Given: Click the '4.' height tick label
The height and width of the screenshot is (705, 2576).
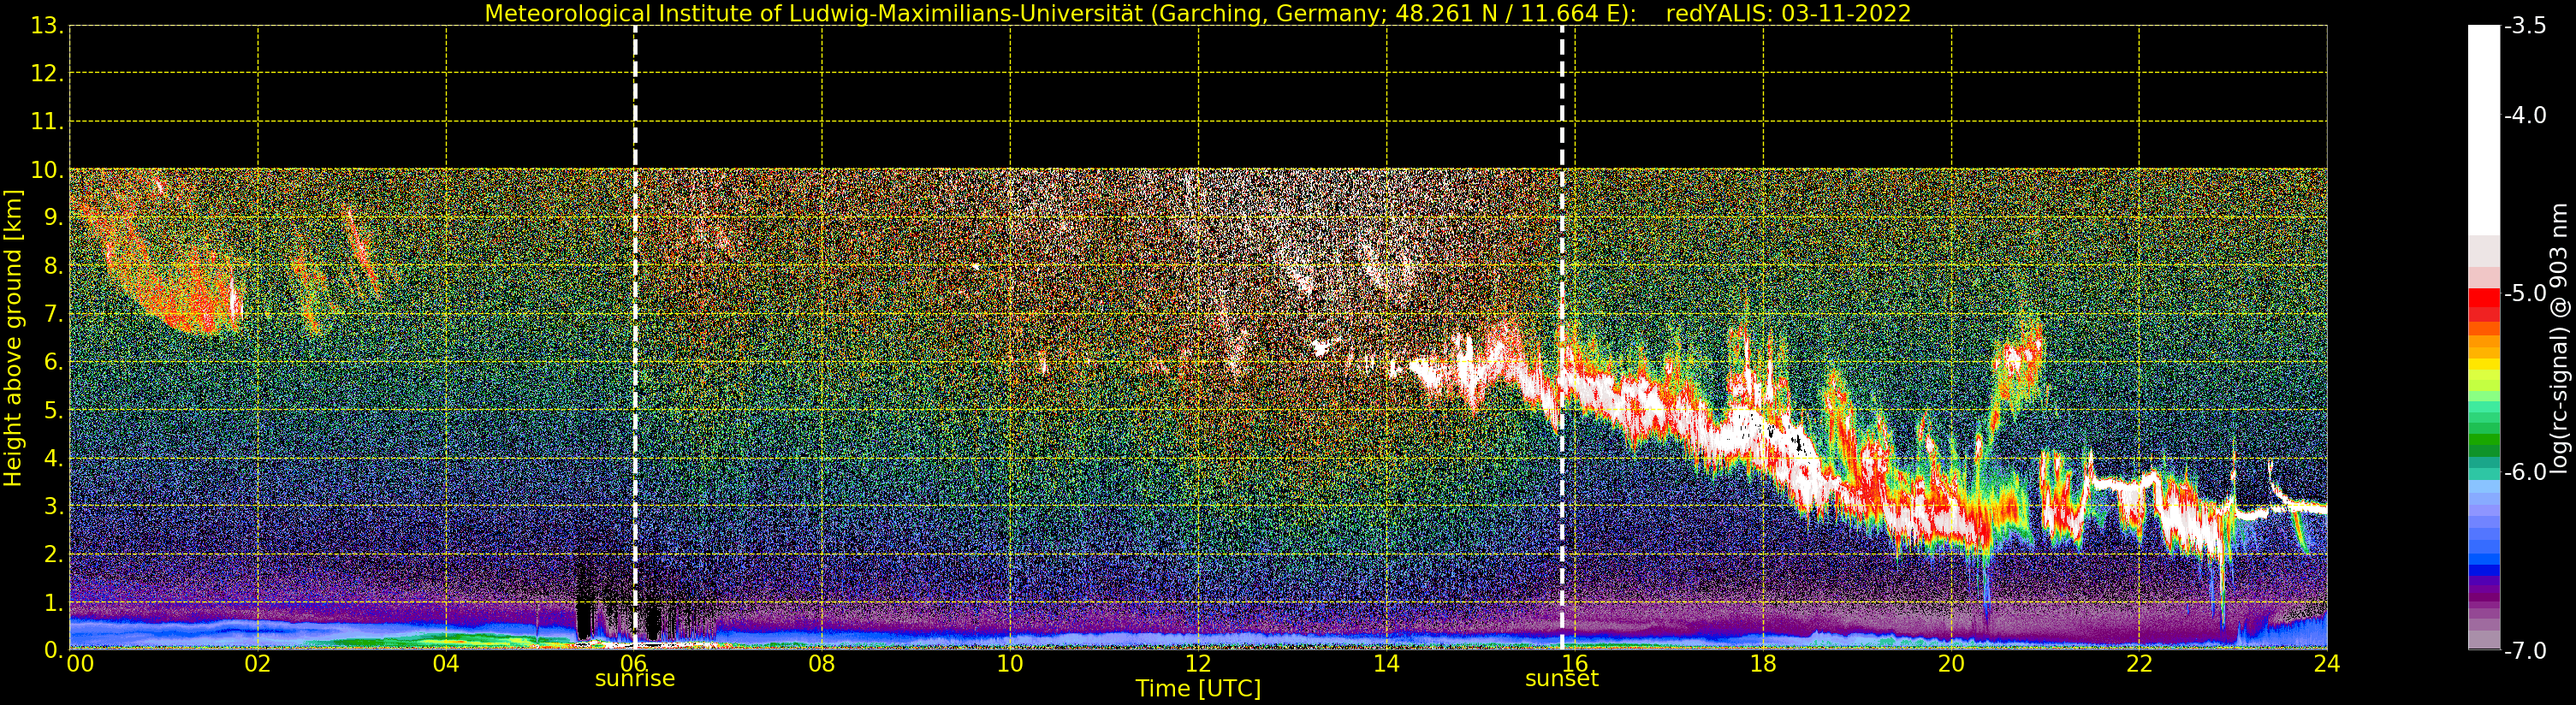Looking at the screenshot, I should 53,458.
